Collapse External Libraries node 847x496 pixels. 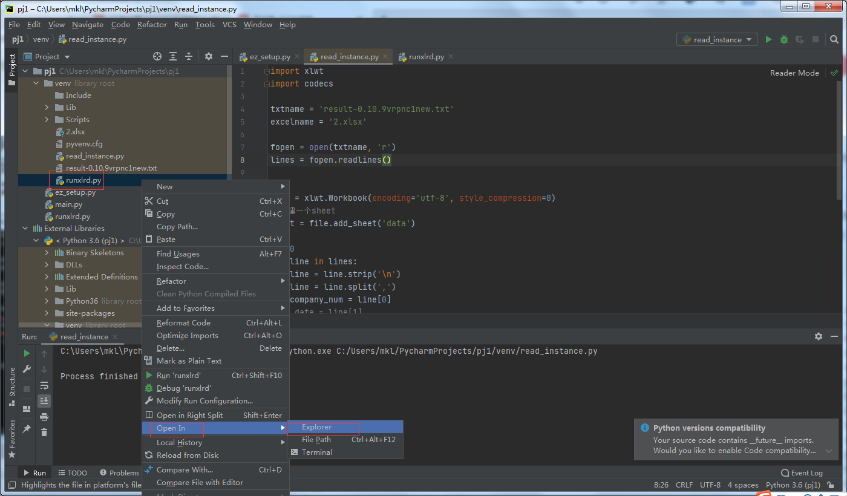tap(25, 229)
